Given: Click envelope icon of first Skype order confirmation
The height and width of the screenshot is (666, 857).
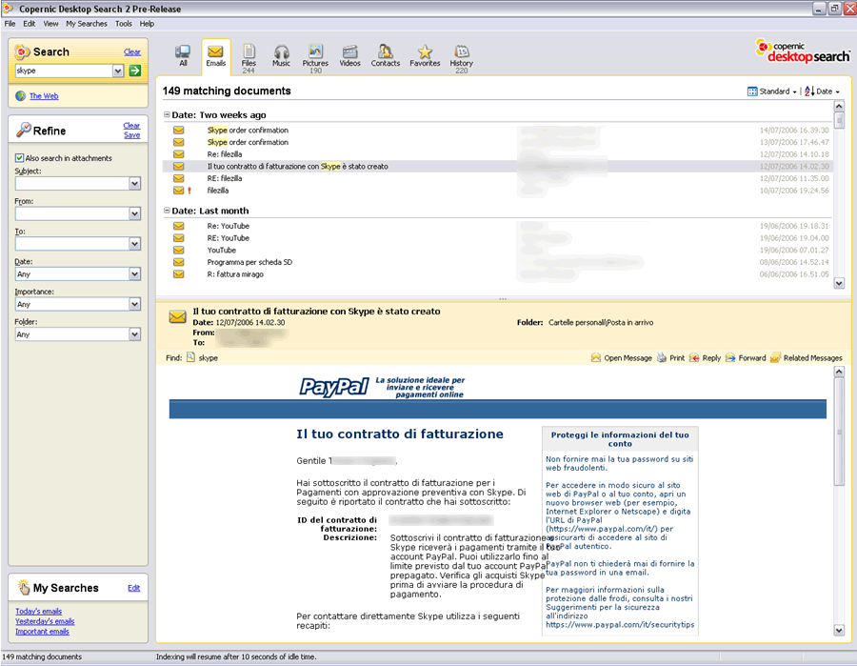Looking at the screenshot, I should click(179, 131).
